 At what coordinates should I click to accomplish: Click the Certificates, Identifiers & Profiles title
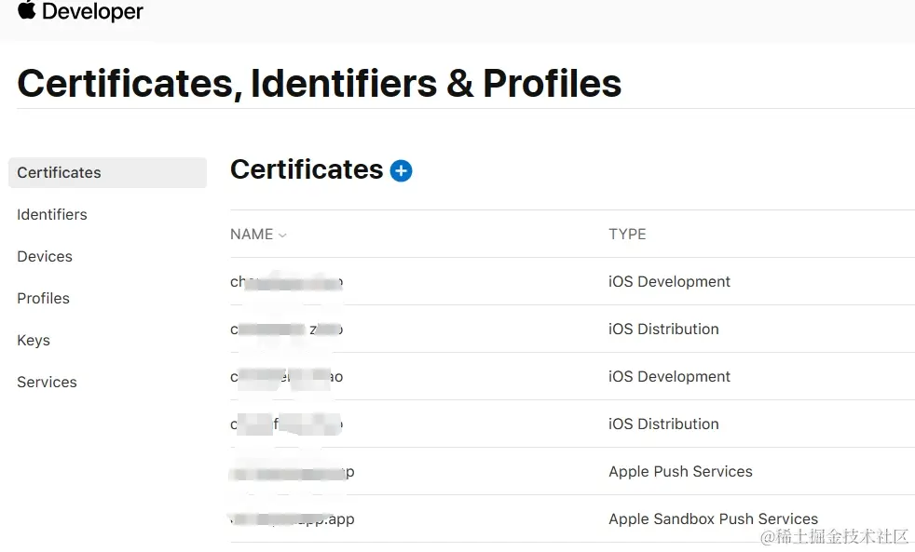coord(320,83)
